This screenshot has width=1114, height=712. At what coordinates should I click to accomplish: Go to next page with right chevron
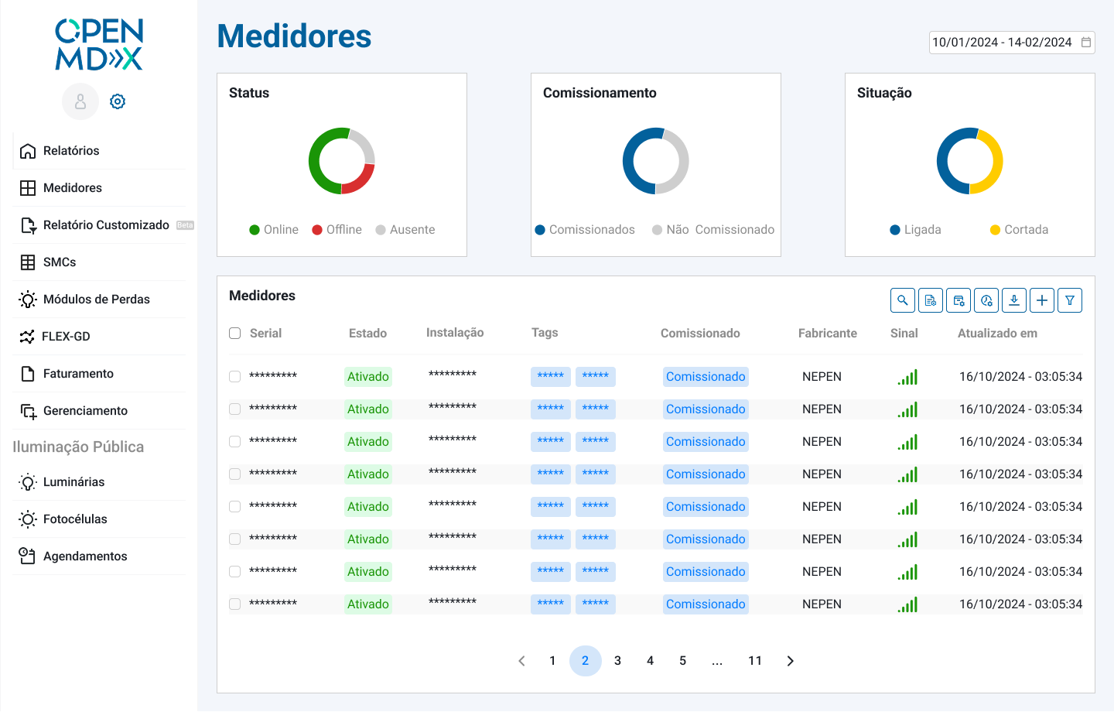point(790,661)
